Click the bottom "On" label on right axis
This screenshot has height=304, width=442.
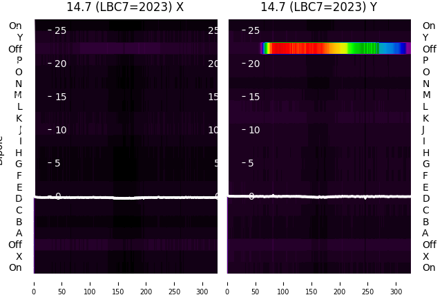click(x=429, y=268)
